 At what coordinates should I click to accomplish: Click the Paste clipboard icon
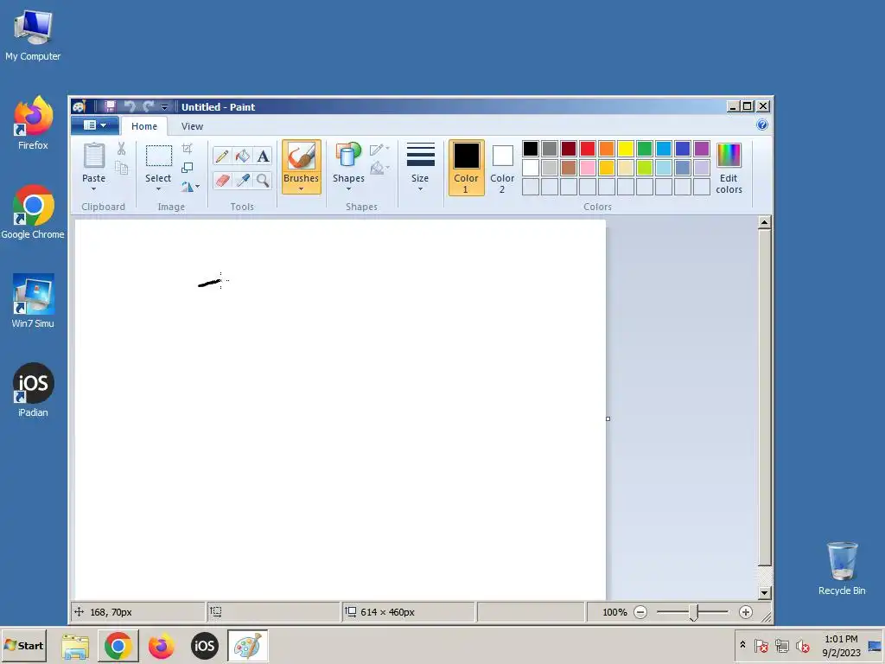point(93,156)
